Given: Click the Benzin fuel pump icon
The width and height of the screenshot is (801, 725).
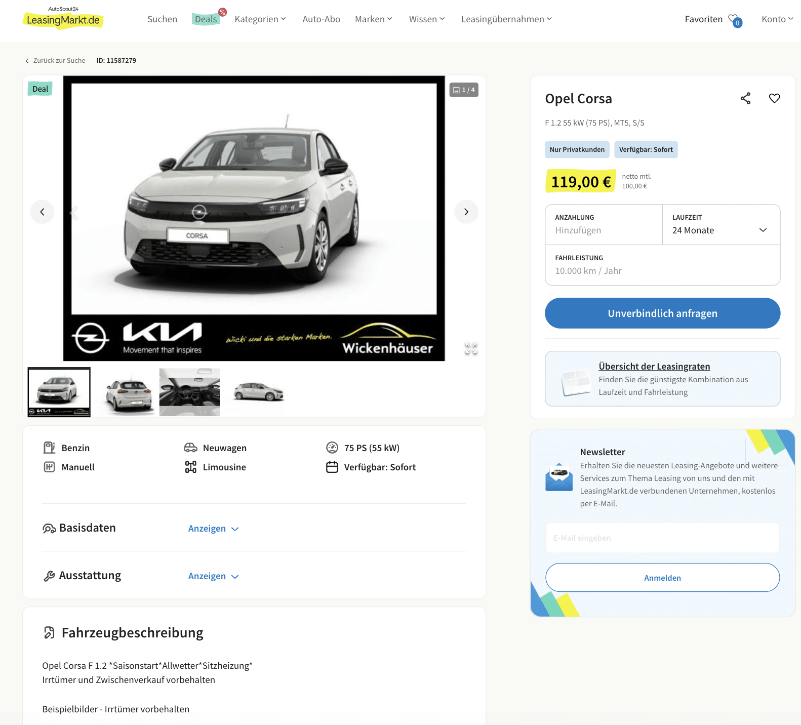Looking at the screenshot, I should point(49,448).
